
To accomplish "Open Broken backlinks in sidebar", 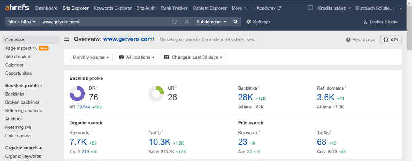I will pyautogui.click(x=22, y=102).
